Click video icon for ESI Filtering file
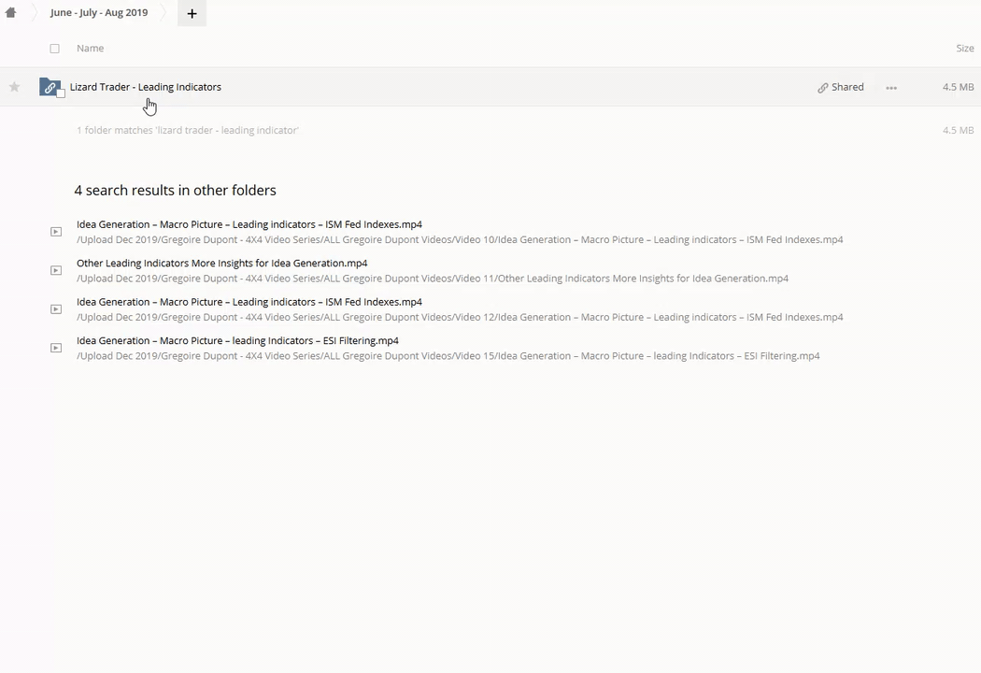Screen dimensions: 981x673 [56, 348]
